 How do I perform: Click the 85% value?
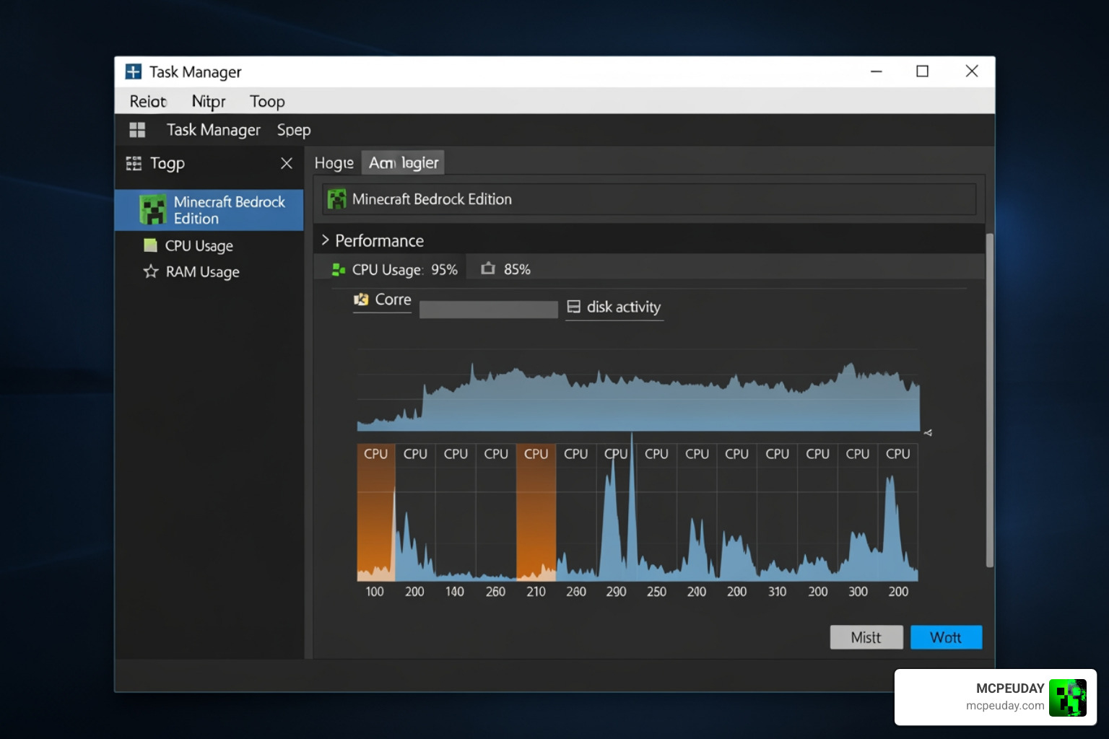point(517,269)
